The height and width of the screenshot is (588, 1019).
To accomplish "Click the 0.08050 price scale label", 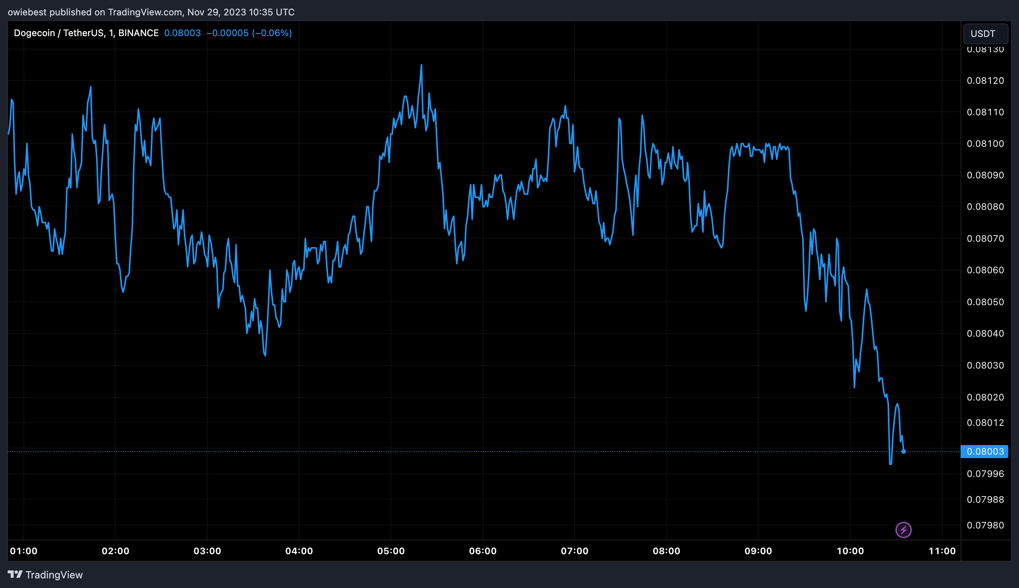I will tap(985, 302).
